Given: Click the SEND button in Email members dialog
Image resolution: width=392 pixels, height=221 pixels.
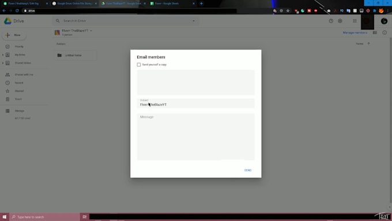Looking at the screenshot, I should click(248, 170).
